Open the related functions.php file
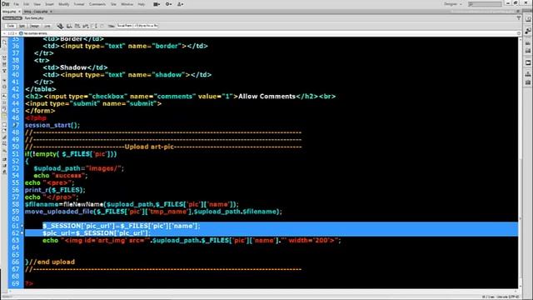The height and width of the screenshot is (300, 533). (x=34, y=18)
